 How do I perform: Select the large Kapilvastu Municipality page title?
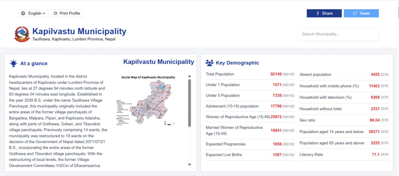(x=79, y=31)
